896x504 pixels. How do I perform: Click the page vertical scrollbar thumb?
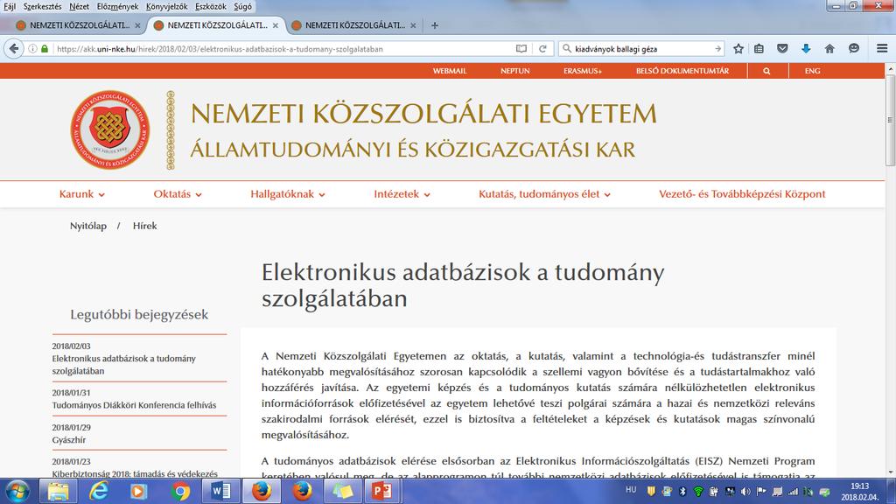[890, 120]
